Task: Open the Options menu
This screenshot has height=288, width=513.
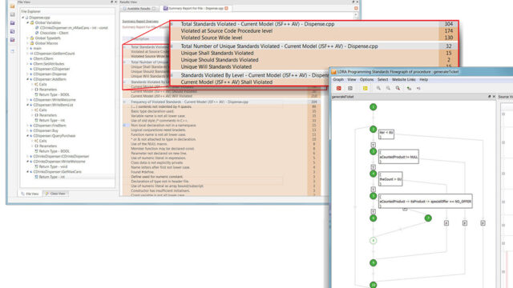Action: tap(366, 80)
